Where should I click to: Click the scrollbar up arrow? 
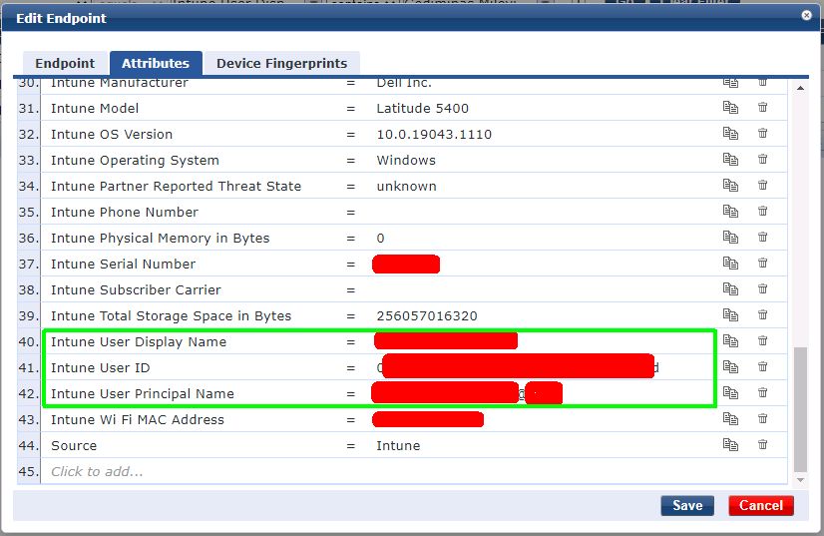pos(800,88)
